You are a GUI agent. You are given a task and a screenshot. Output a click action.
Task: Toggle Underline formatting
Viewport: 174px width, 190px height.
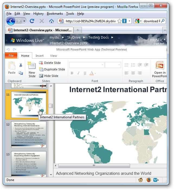point(85,73)
